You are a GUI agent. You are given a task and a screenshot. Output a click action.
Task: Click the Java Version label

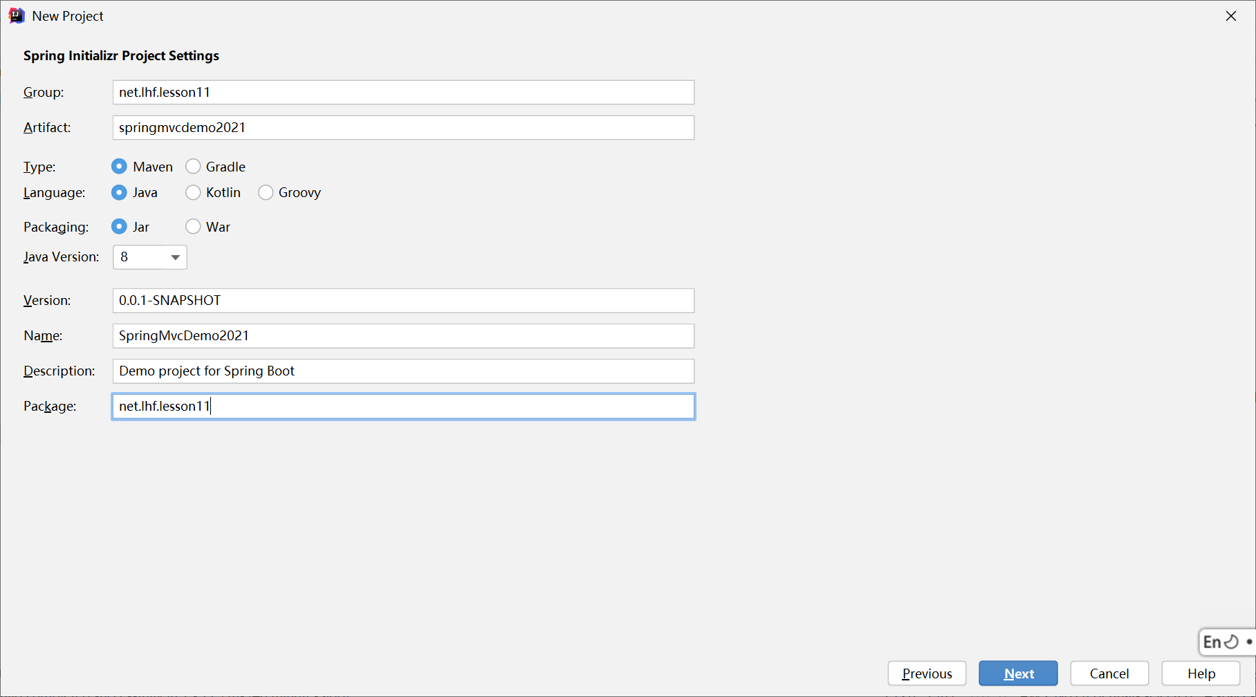(x=62, y=257)
